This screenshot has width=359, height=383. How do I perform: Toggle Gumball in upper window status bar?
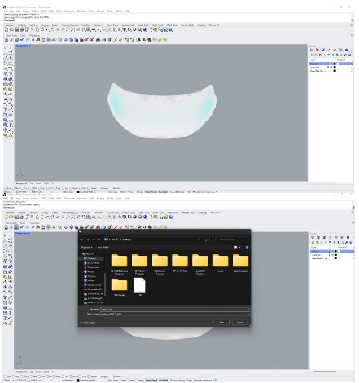point(163,192)
